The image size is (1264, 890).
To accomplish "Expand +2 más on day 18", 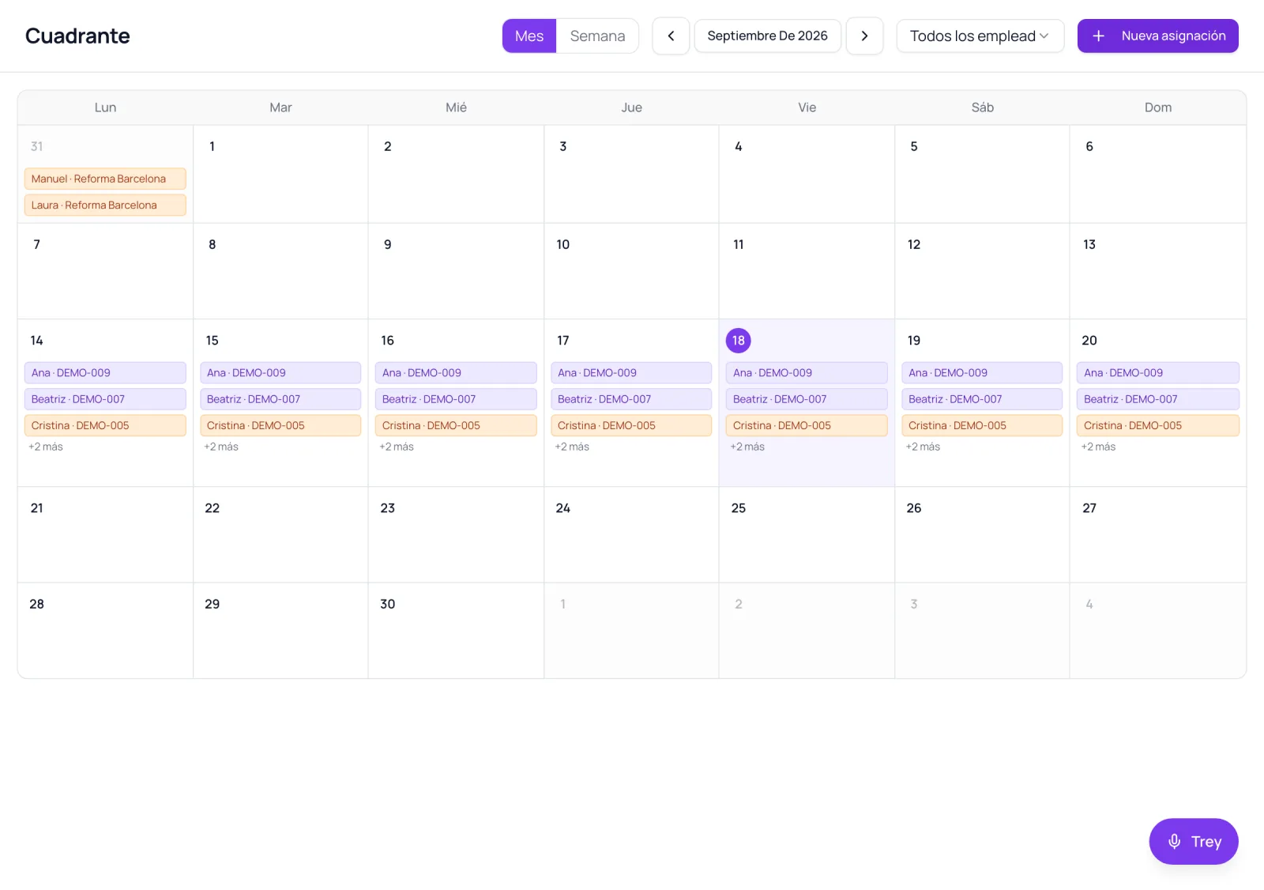I will (x=747, y=447).
